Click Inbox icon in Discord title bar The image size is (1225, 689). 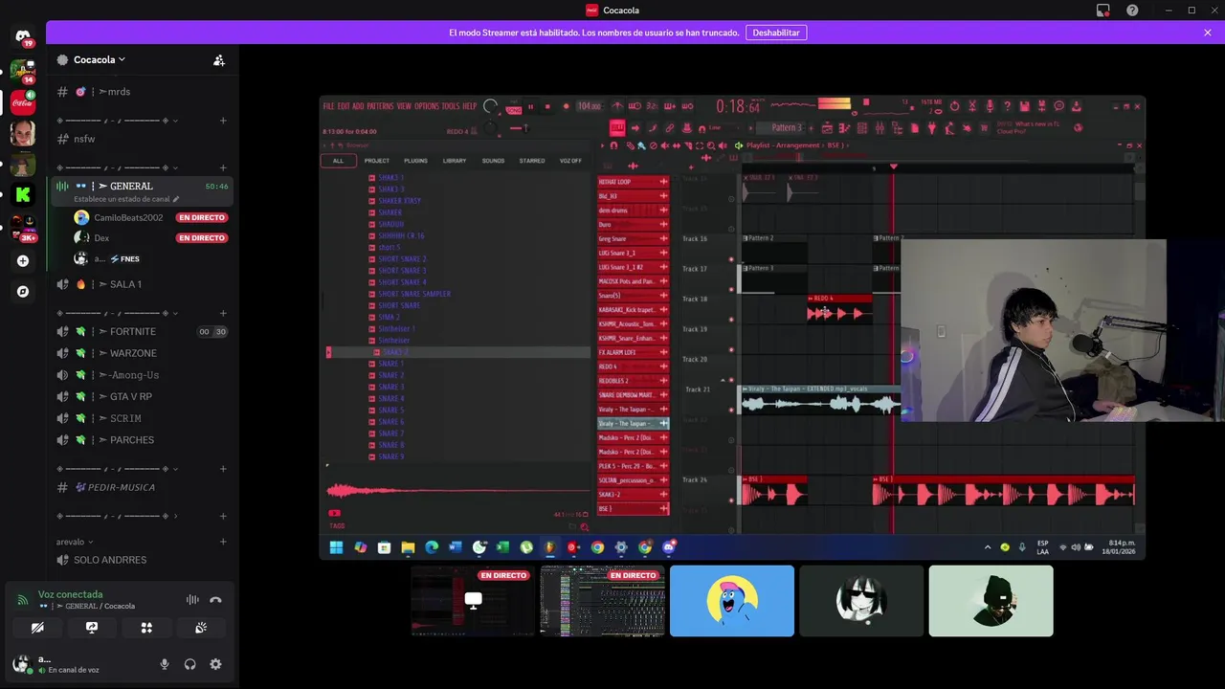(1103, 11)
